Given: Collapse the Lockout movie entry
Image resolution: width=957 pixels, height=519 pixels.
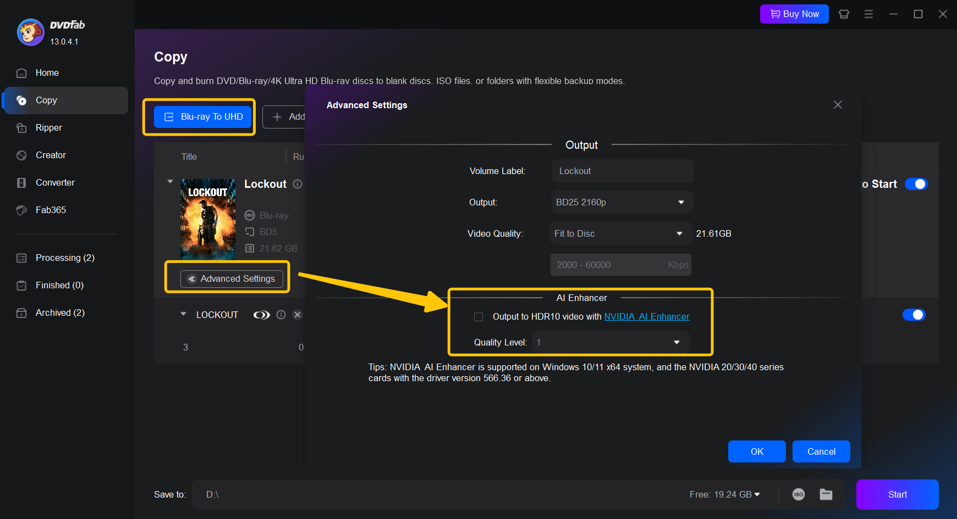Looking at the screenshot, I should [x=170, y=181].
